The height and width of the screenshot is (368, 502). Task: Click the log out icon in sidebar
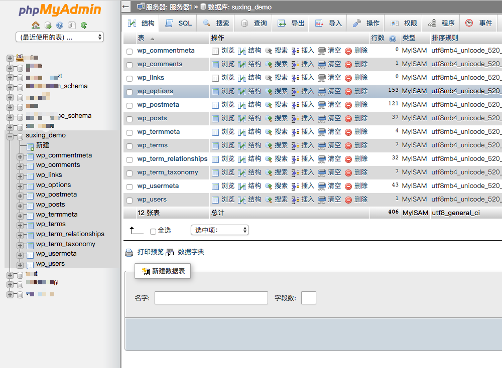coord(48,25)
